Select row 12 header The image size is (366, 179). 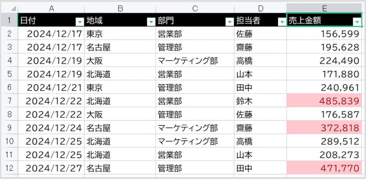point(9,168)
